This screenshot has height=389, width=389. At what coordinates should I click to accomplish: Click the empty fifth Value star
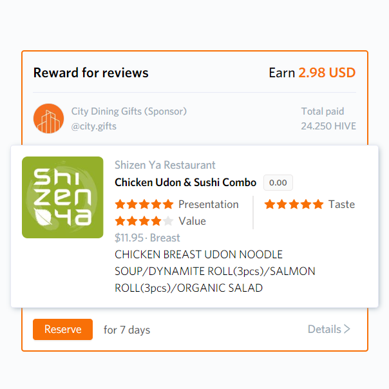click(168, 221)
